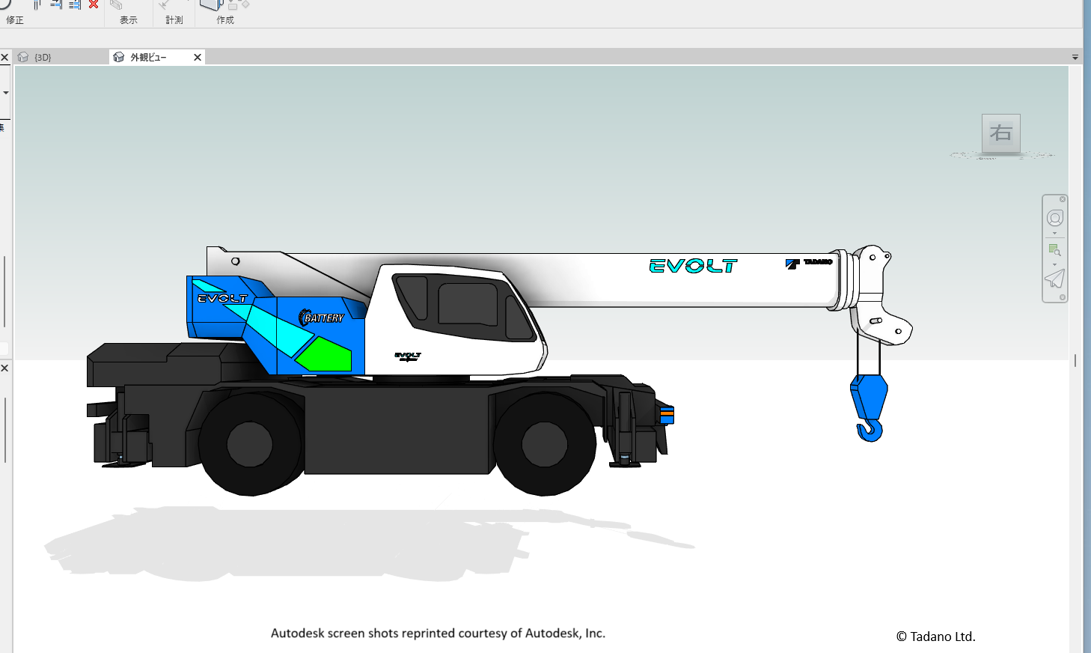Viewport: 1091px width, 653px height.
Task: Select the BATTERY label on the crane
Action: click(x=322, y=318)
